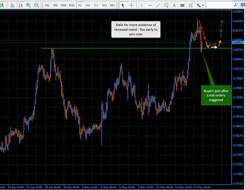246x190 pixels.
Task: Click the current price label 0.80922
Action: click(238, 42)
